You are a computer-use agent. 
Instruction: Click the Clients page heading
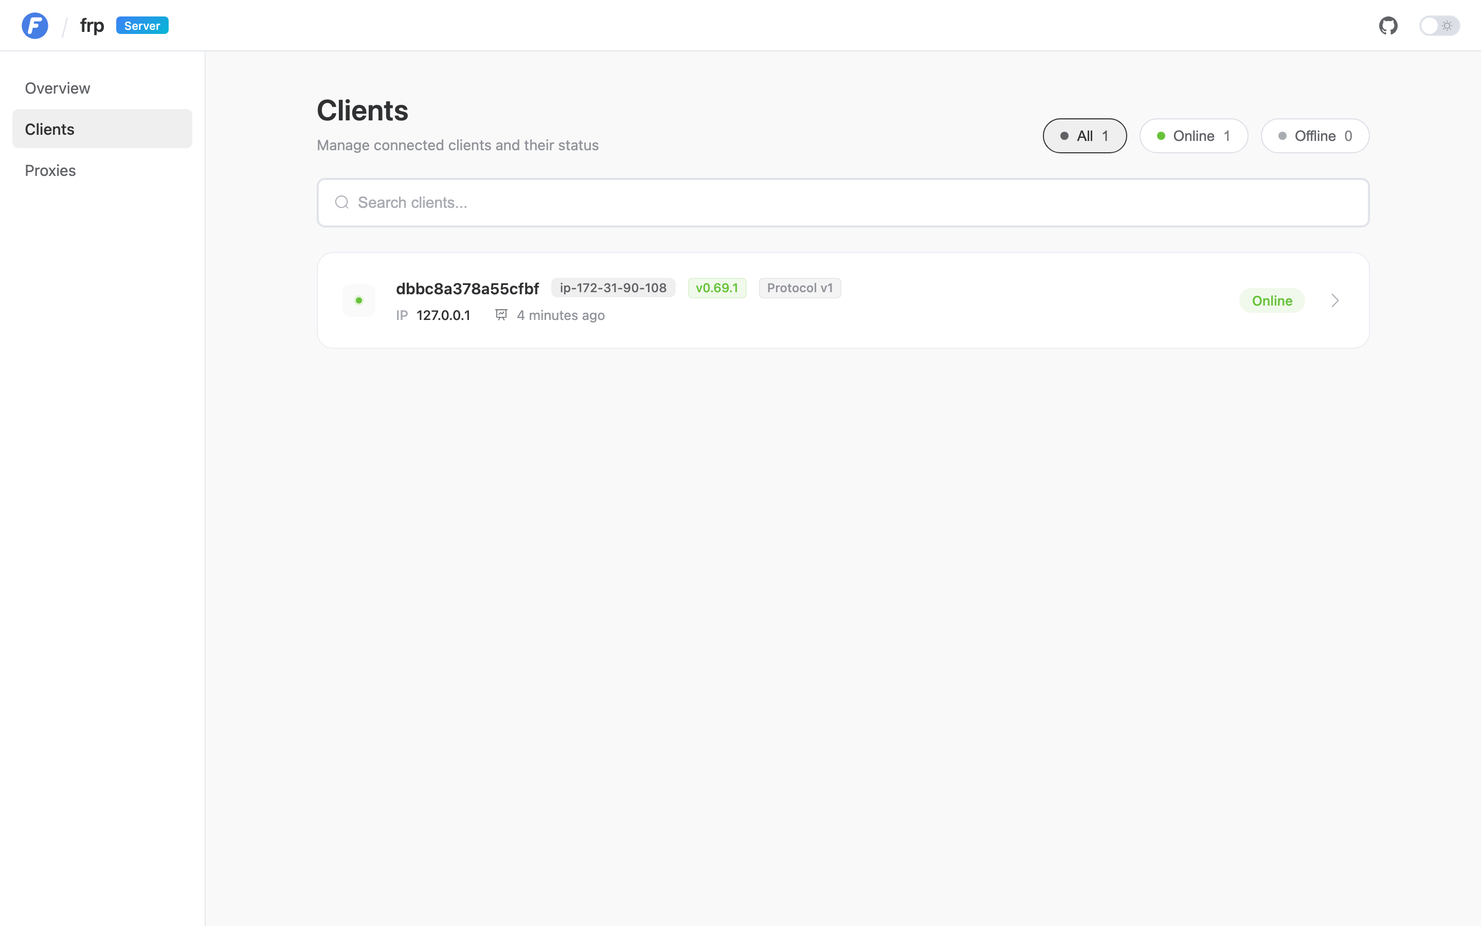click(363, 110)
